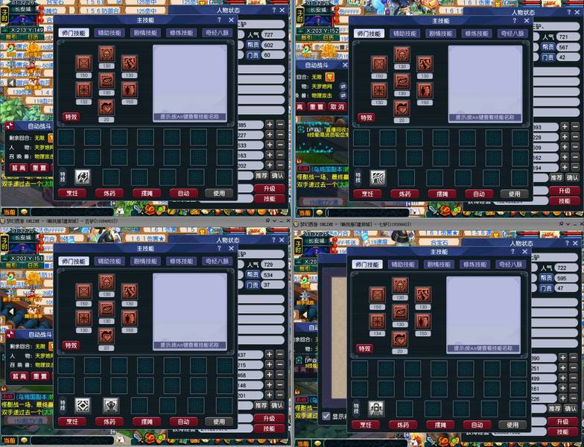584x447 pixels.
Task: Open 辅助技能 tab in 七驴 window
Action: point(402,264)
